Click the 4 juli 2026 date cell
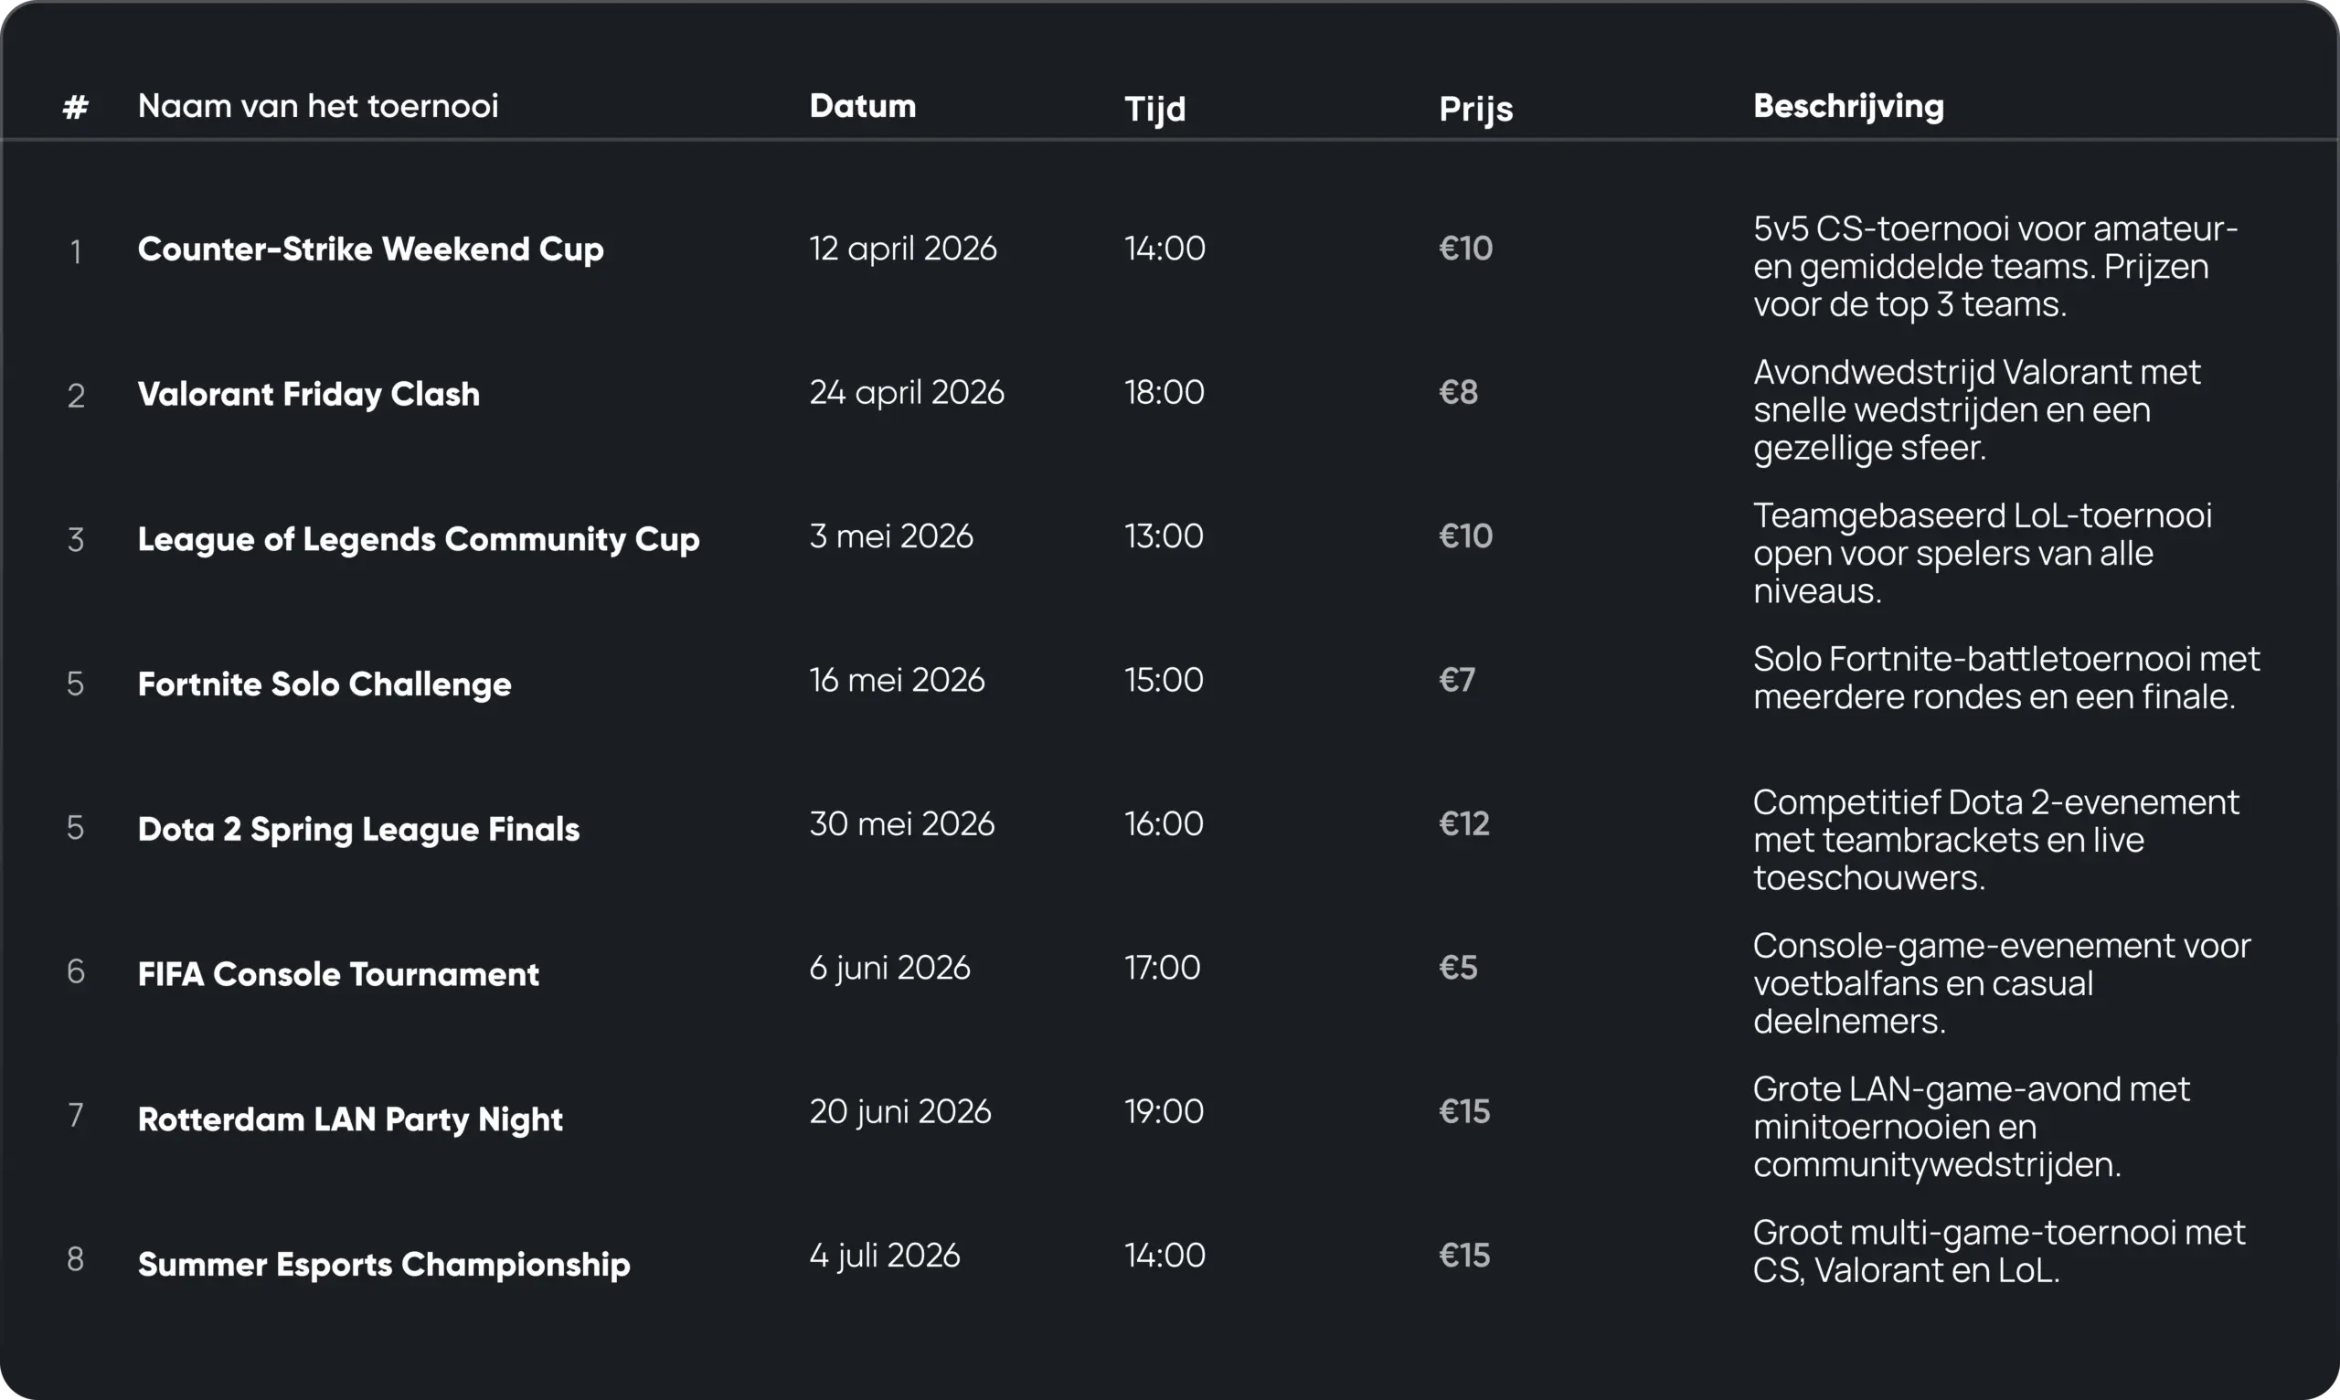This screenshot has width=2340, height=1400. 884,1255
